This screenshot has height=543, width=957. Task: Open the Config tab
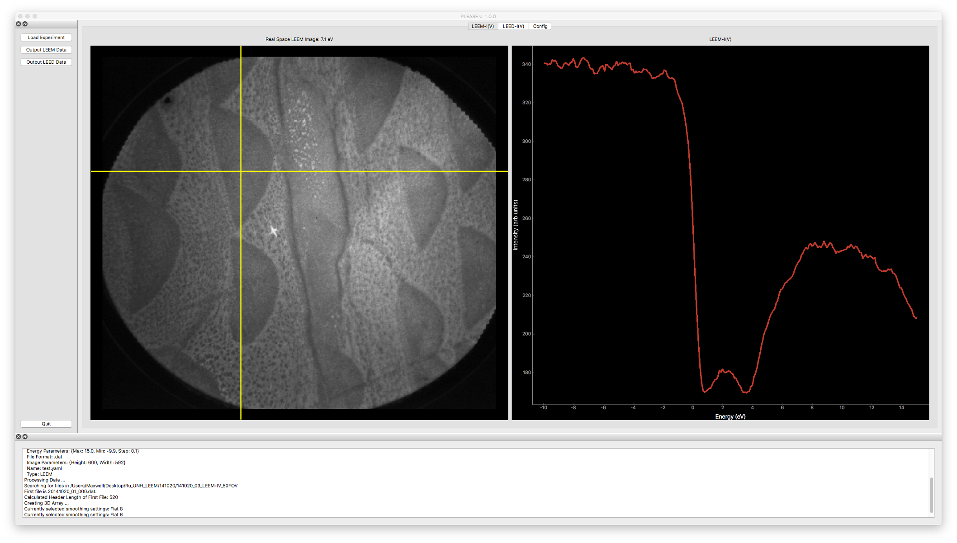tap(540, 26)
